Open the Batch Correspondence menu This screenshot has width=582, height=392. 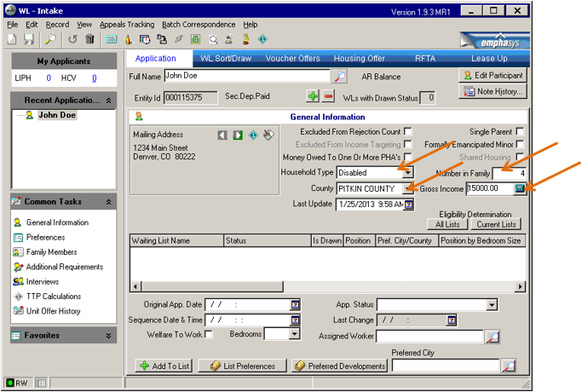click(199, 25)
